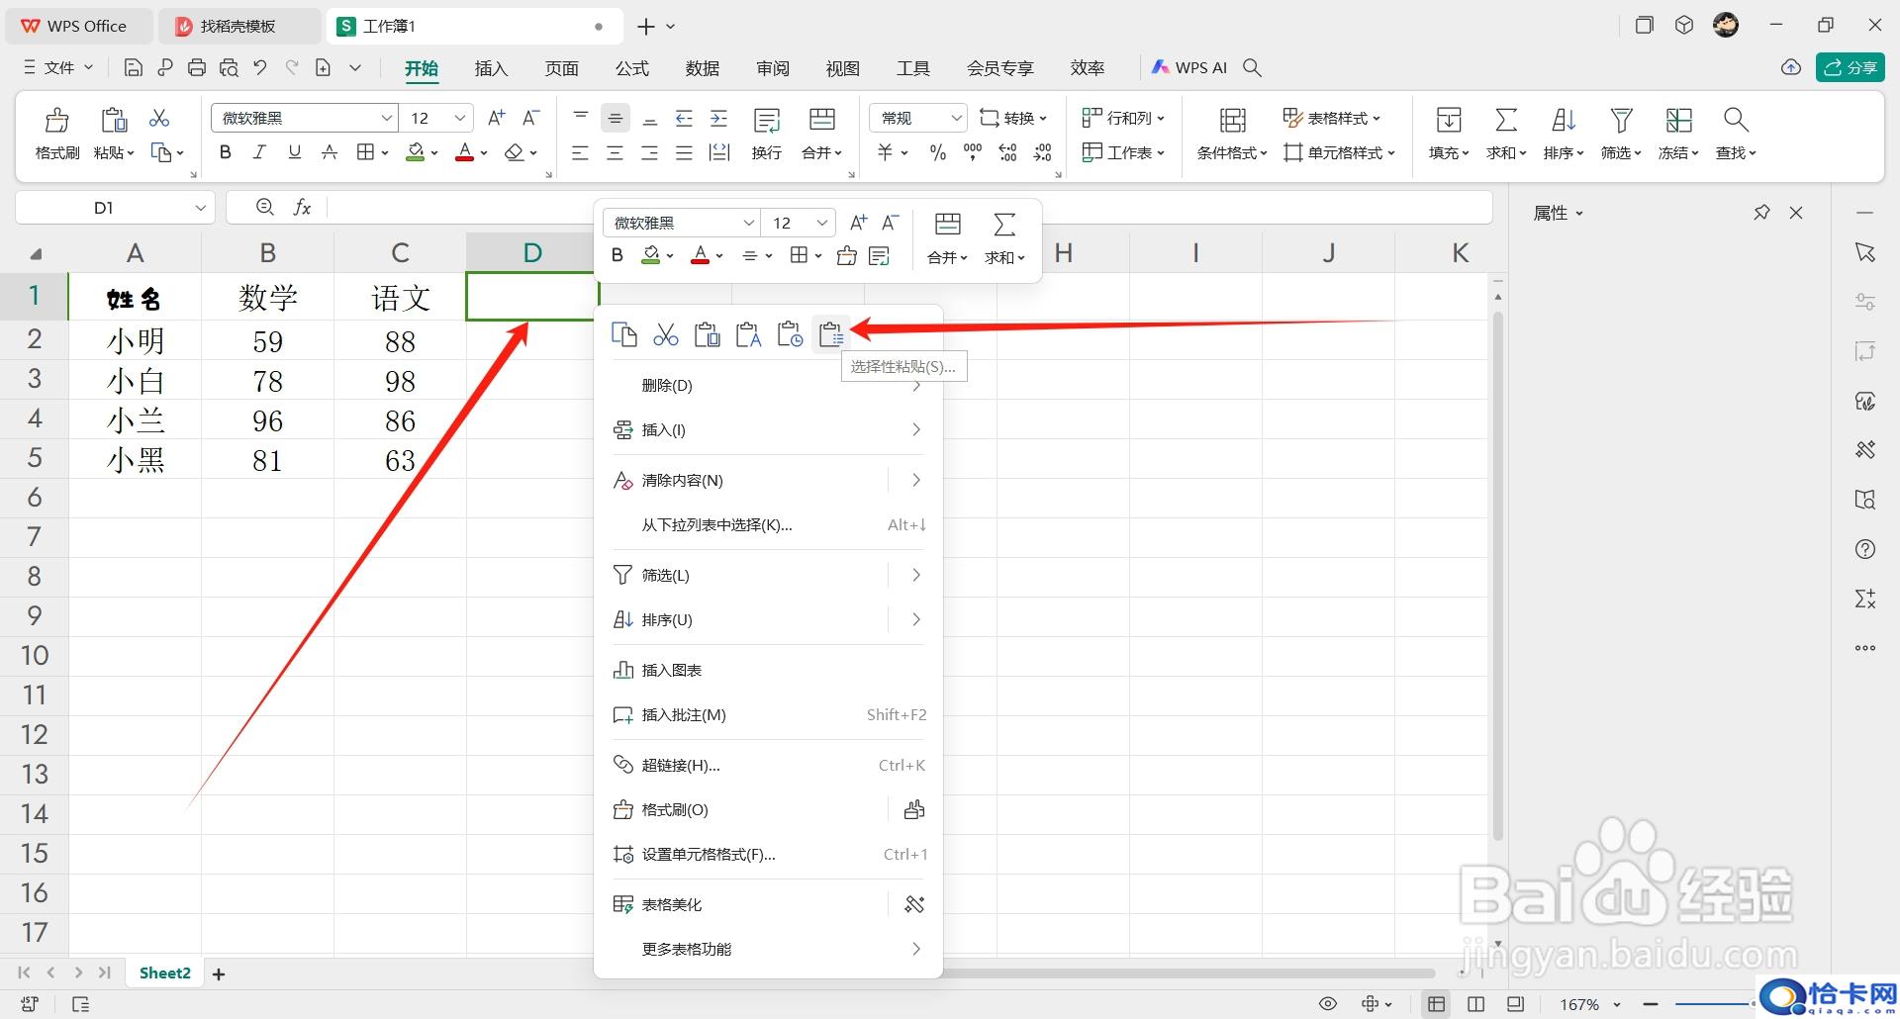The height and width of the screenshot is (1019, 1900).
Task: Toggle vertical middle alignment in ribbon
Action: pos(615,119)
